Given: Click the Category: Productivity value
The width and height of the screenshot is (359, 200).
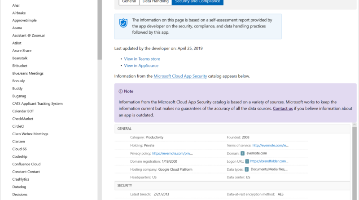Looking at the screenshot, I should point(154,138).
